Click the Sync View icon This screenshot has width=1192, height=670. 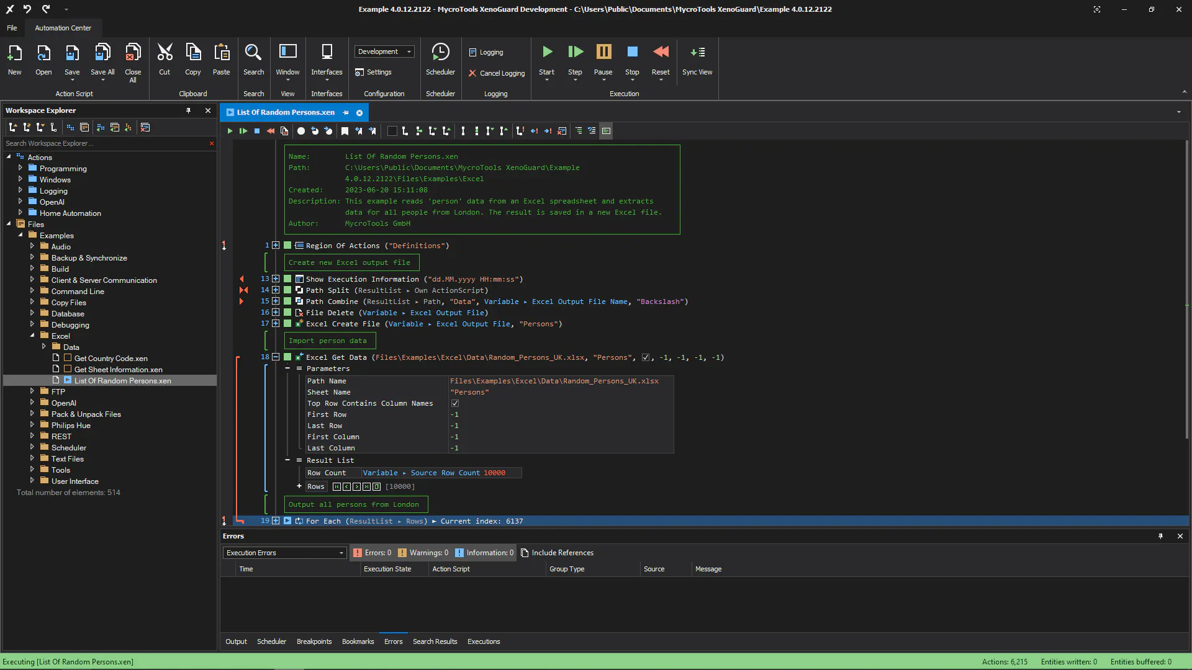(x=697, y=52)
